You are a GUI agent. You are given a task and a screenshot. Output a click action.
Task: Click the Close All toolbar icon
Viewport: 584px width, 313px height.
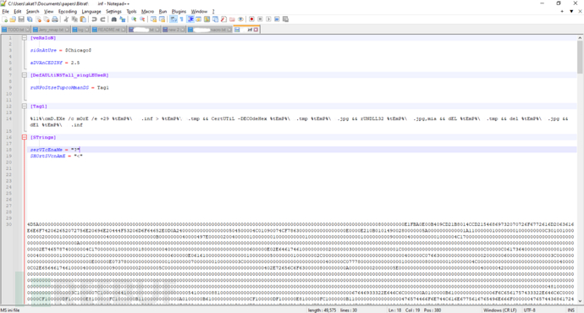point(47,19)
